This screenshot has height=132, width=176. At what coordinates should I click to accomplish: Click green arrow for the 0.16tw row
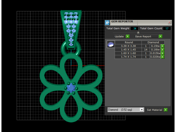(x=162, y=50)
